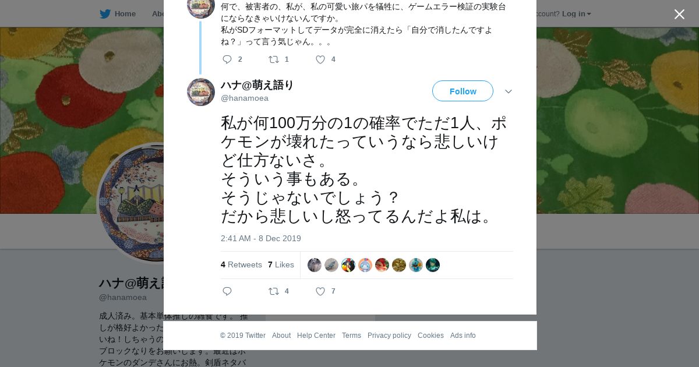This screenshot has height=367, width=699.
Task: Expand tweet options chevron next to Follow
Action: [x=508, y=91]
